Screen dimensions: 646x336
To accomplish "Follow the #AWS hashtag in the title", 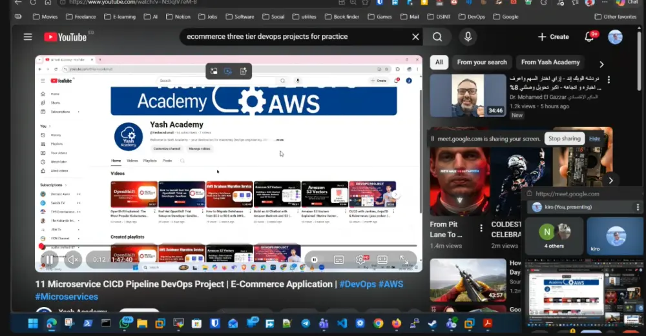I will [x=391, y=284].
